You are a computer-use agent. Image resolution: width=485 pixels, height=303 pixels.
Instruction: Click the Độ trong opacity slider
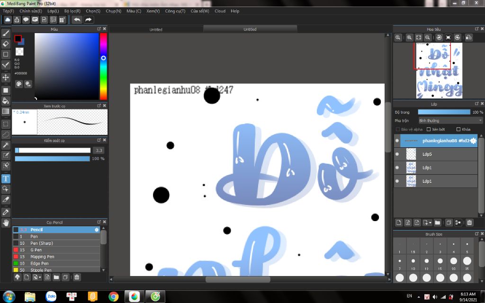444,112
